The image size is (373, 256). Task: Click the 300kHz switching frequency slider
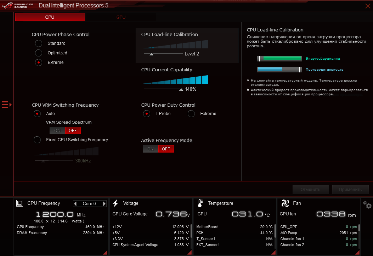tap(54, 161)
